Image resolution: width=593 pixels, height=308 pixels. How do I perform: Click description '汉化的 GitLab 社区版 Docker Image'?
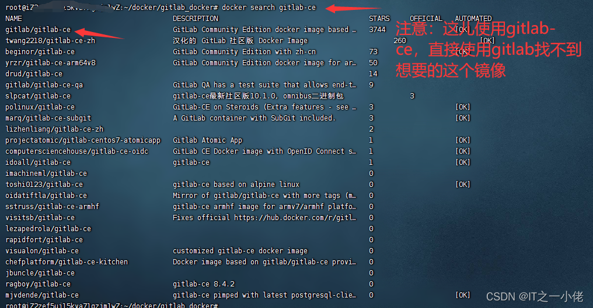point(240,40)
